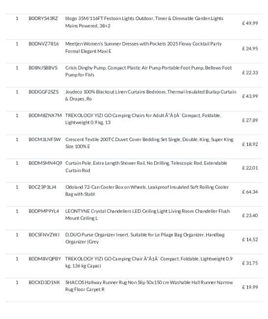Open SHACOS Hallway Runner Rug item
This screenshot has width=268, height=319.
149,286
